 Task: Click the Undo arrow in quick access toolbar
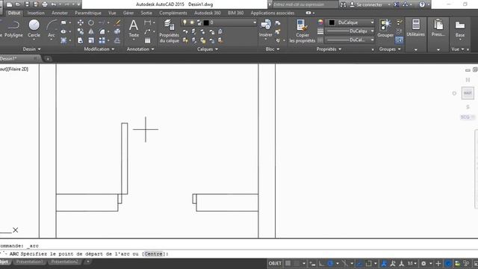pos(54,4)
